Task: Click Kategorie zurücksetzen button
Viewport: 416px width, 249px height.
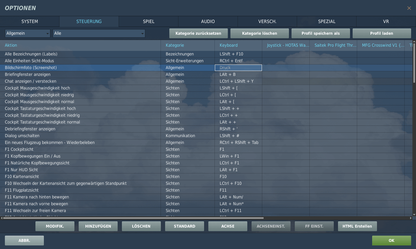Action: [x=198, y=33]
